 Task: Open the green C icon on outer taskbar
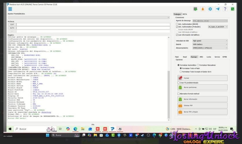pyautogui.click(x=113, y=135)
